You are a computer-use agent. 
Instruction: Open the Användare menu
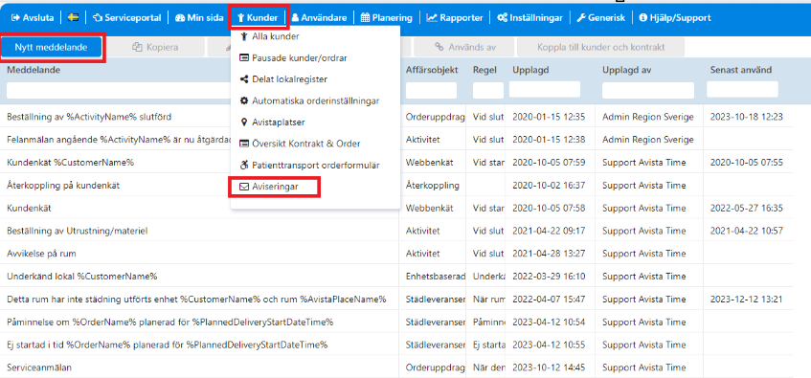(319, 17)
